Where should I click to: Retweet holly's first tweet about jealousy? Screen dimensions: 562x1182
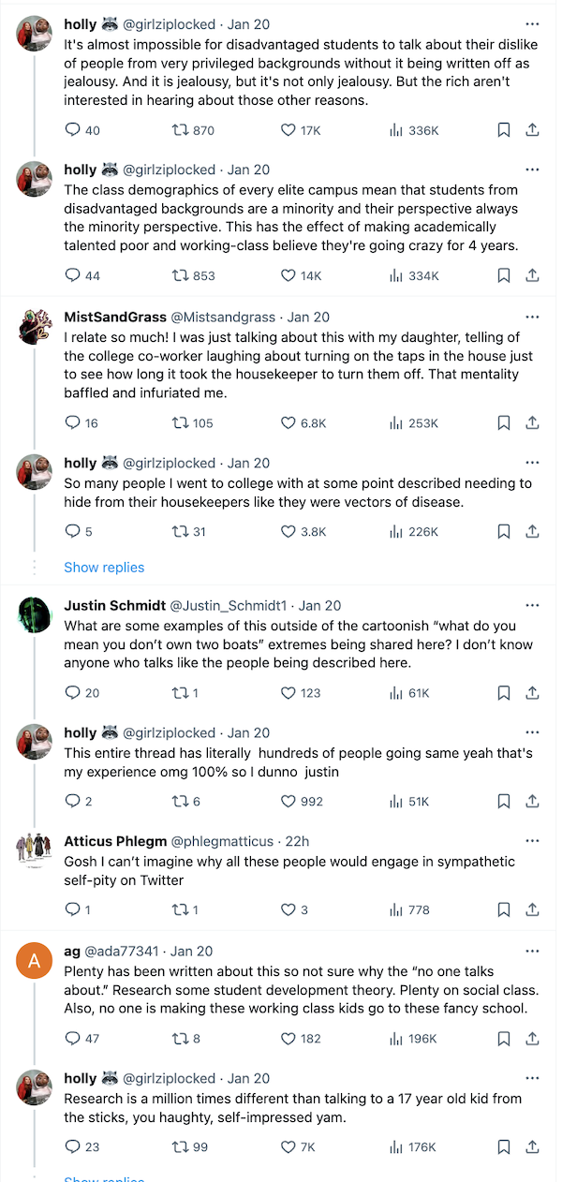pyautogui.click(x=181, y=130)
